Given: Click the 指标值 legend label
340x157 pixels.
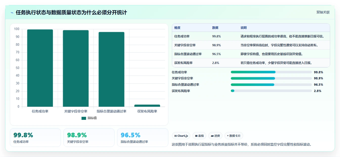Looking at the screenshot, I should pos(92,118).
